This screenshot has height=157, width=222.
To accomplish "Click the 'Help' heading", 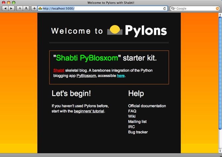I will tap(136, 94).
